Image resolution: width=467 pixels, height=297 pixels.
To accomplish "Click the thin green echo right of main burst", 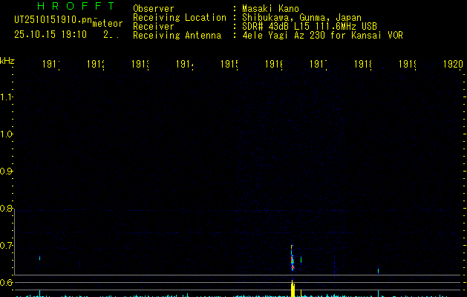I will tap(301, 260).
